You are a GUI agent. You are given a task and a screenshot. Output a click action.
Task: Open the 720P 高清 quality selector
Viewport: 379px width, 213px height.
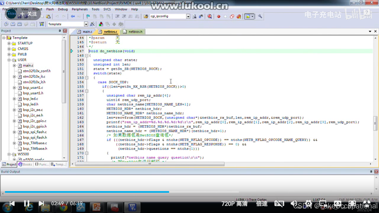[x=234, y=204]
